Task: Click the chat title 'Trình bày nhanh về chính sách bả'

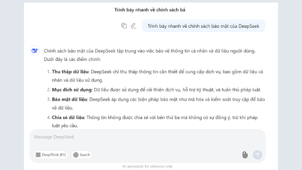Action: click(x=150, y=10)
